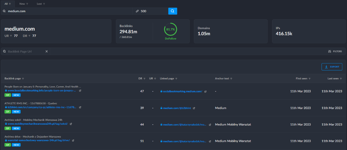347x150 pixels.
Task: Open the Filters panel
Action: click(x=335, y=51)
